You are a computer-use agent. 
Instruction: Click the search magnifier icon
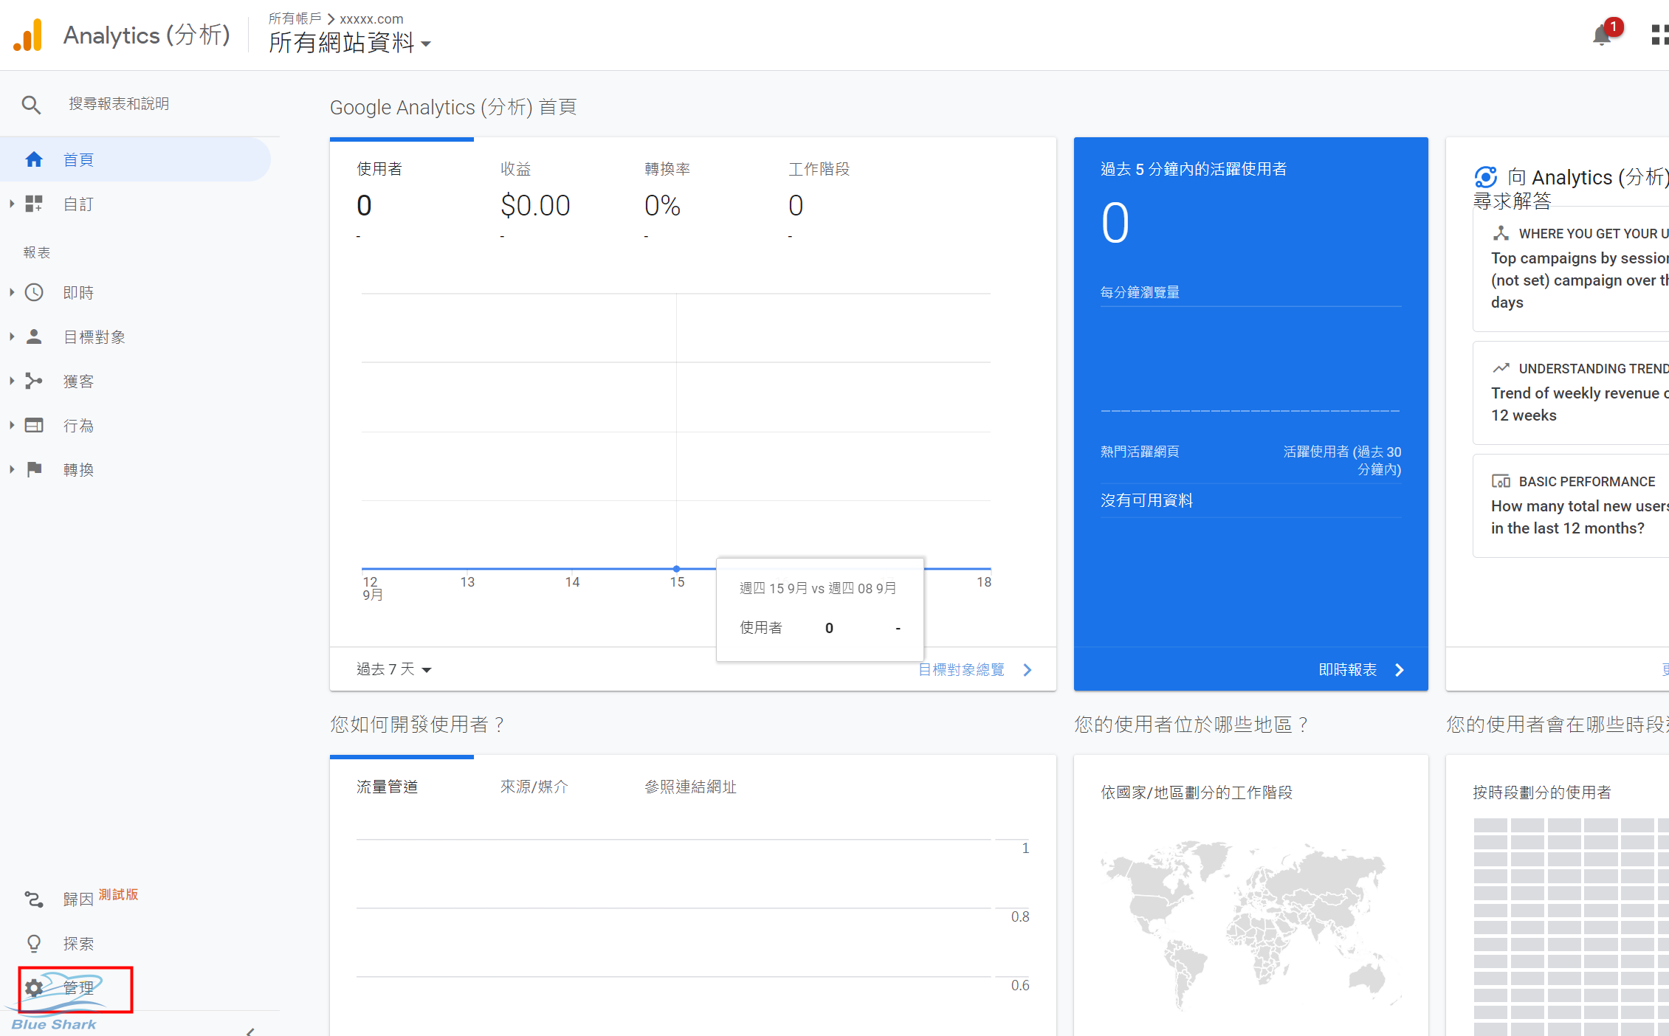[31, 105]
